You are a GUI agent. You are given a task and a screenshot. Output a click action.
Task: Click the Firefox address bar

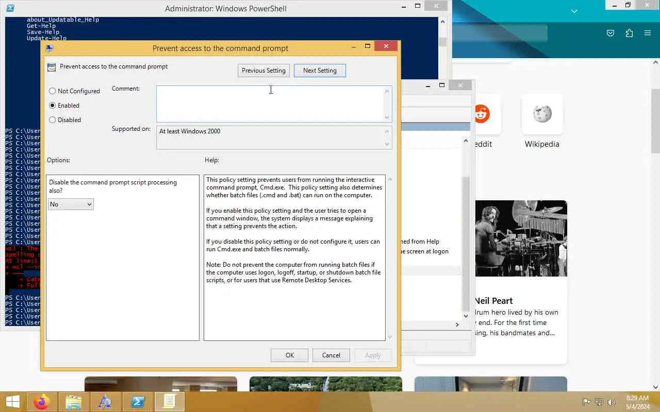(x=499, y=33)
